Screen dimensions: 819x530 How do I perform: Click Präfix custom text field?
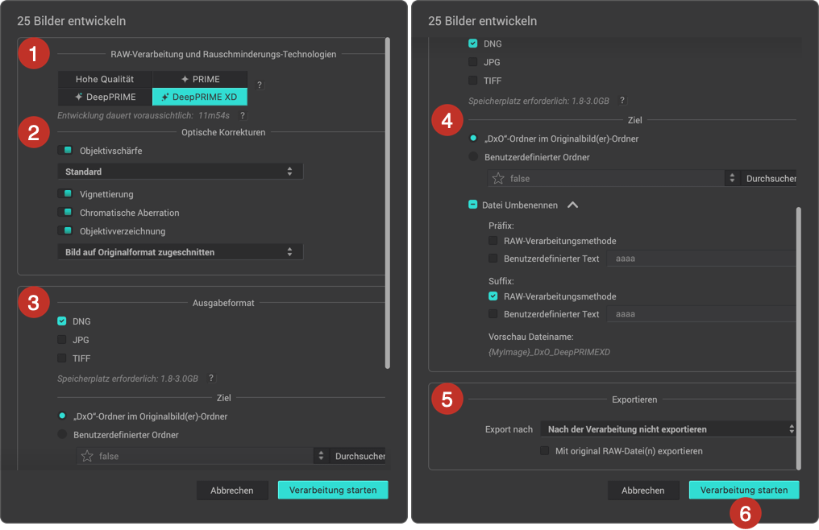click(x=701, y=259)
